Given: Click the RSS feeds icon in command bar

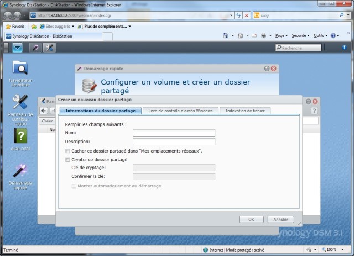Looking at the screenshot, I should [x=240, y=36].
